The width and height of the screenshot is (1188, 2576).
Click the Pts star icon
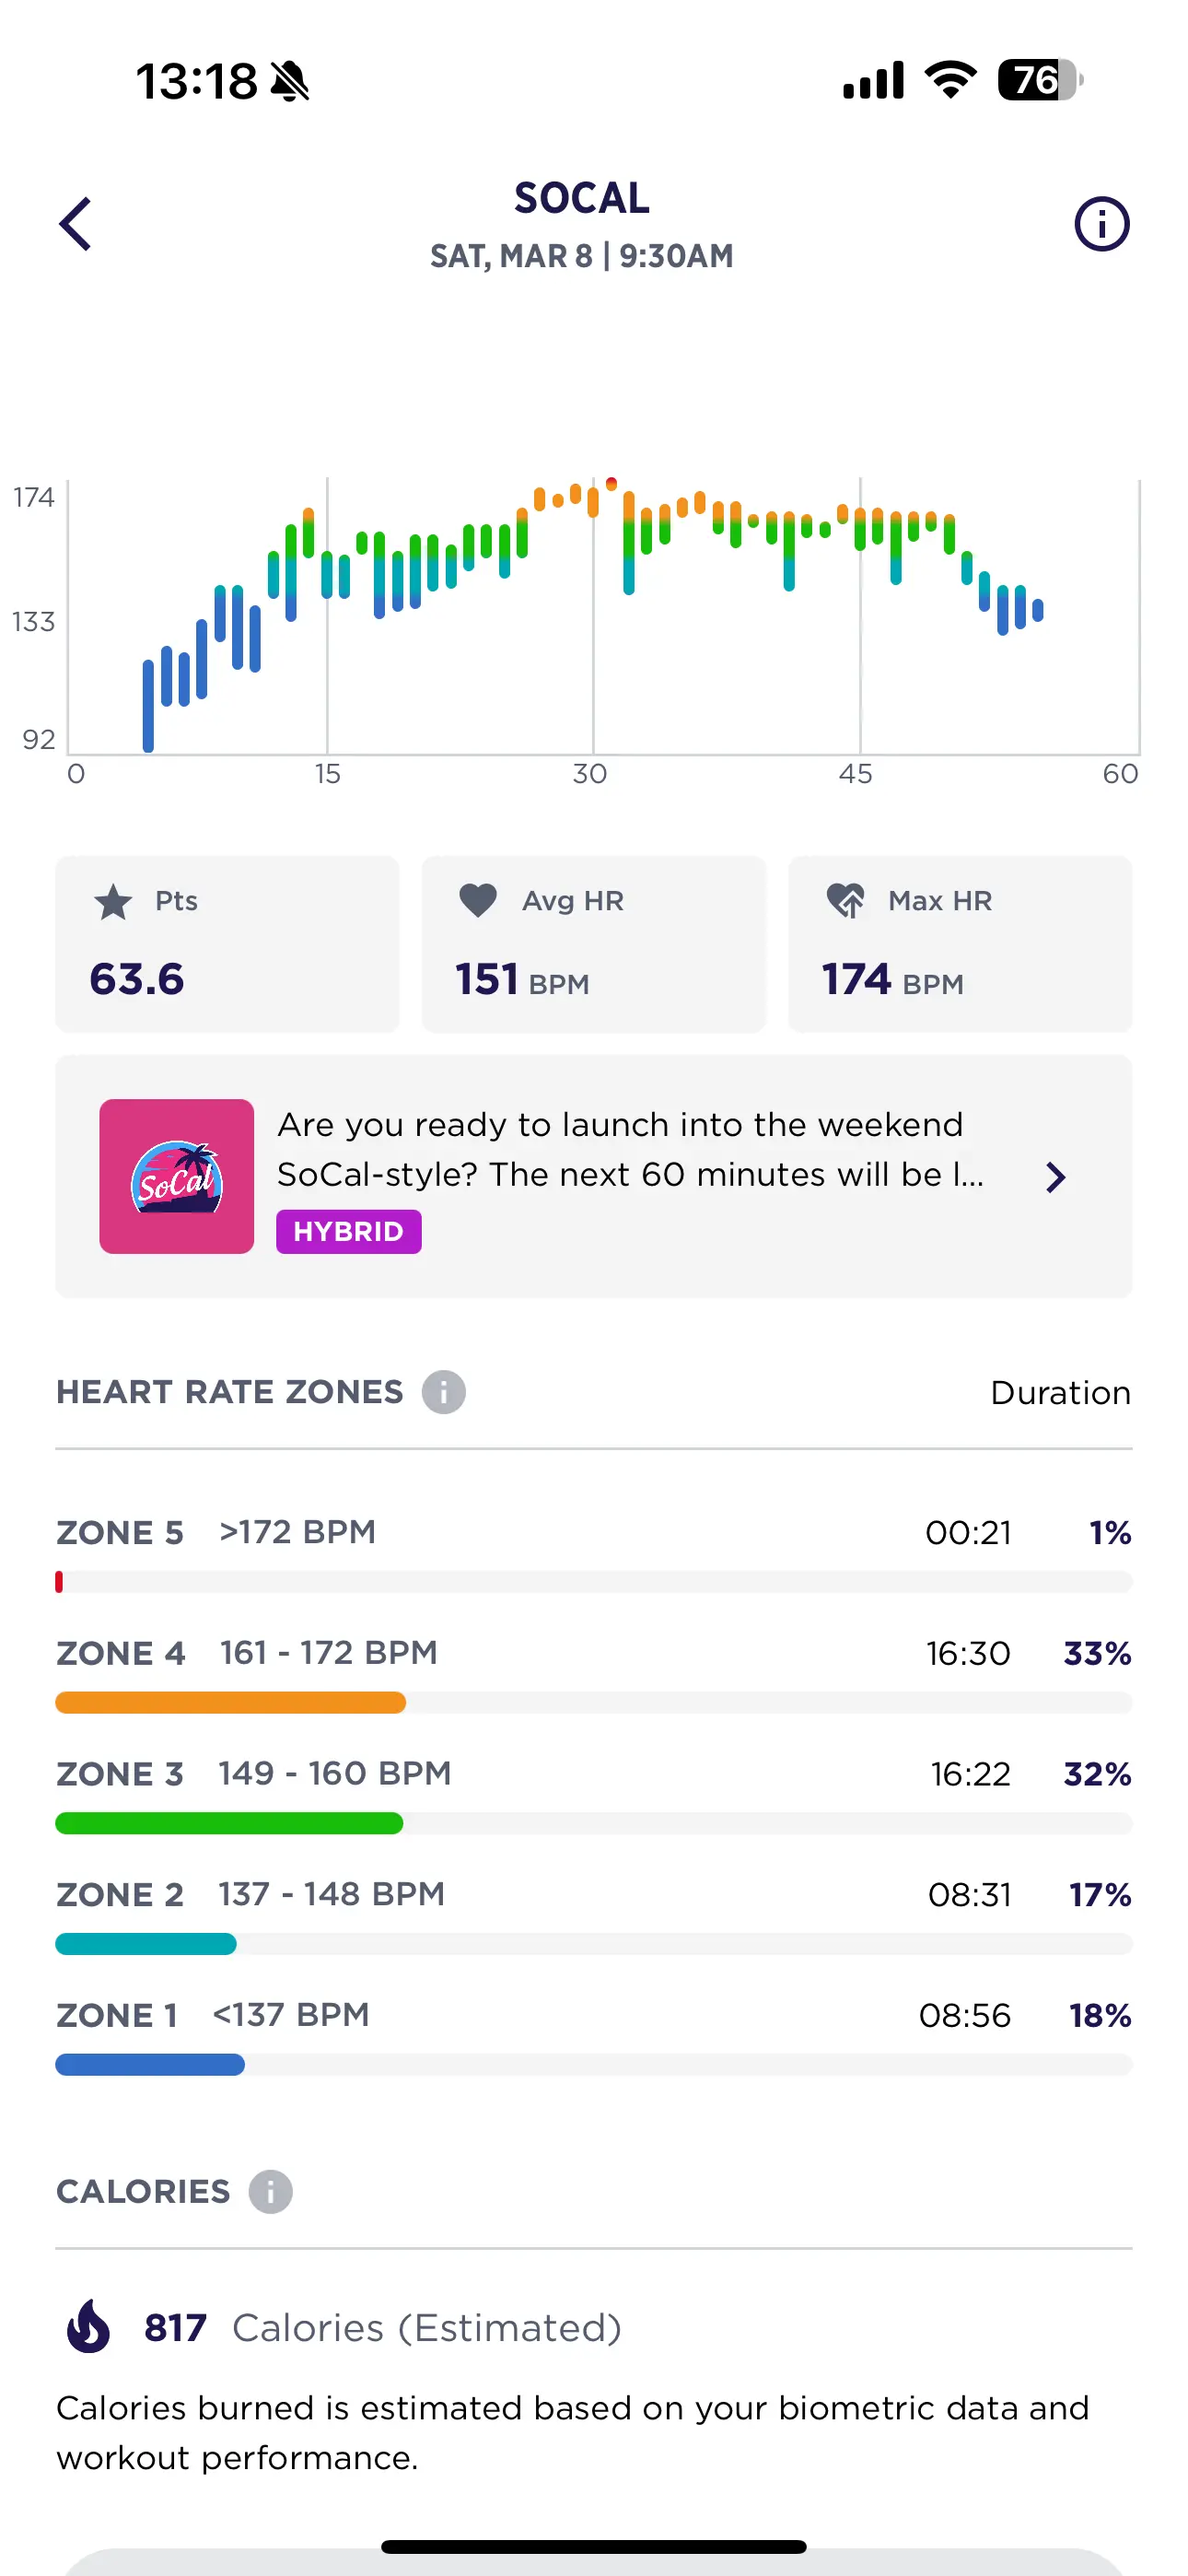pyautogui.click(x=112, y=900)
